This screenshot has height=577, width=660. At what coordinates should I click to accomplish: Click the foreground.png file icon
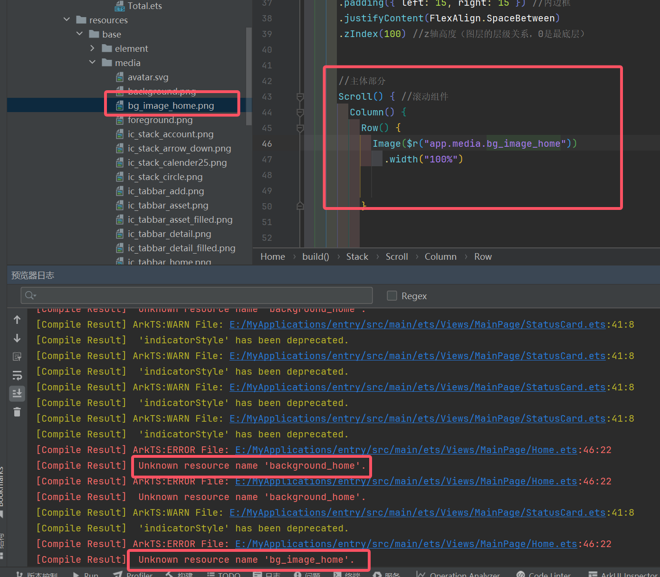click(120, 120)
